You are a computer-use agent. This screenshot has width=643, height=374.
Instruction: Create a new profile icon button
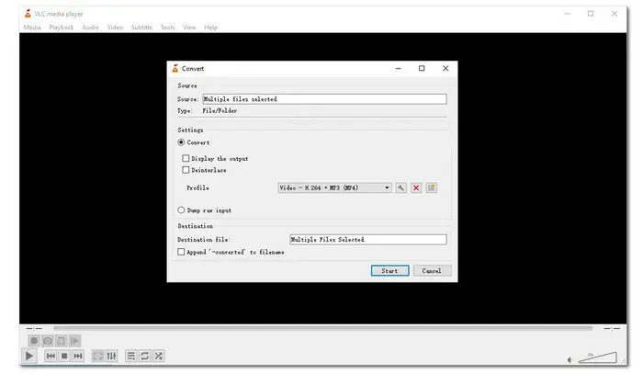(x=431, y=187)
